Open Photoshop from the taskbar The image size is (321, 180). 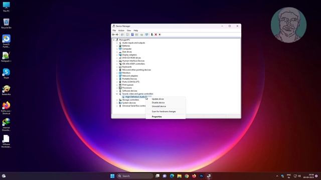click(x=202, y=176)
